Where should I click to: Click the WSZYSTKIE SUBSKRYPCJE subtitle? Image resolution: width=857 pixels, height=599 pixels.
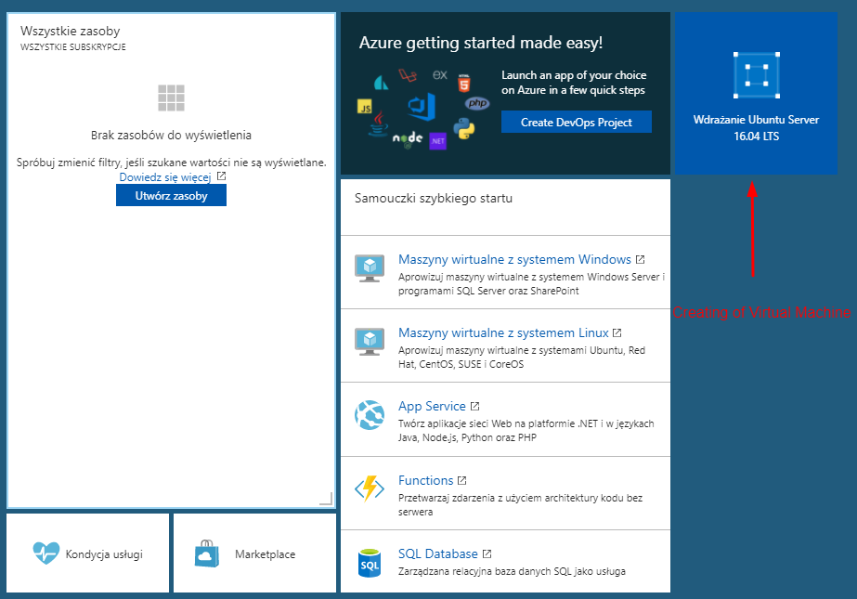73,47
